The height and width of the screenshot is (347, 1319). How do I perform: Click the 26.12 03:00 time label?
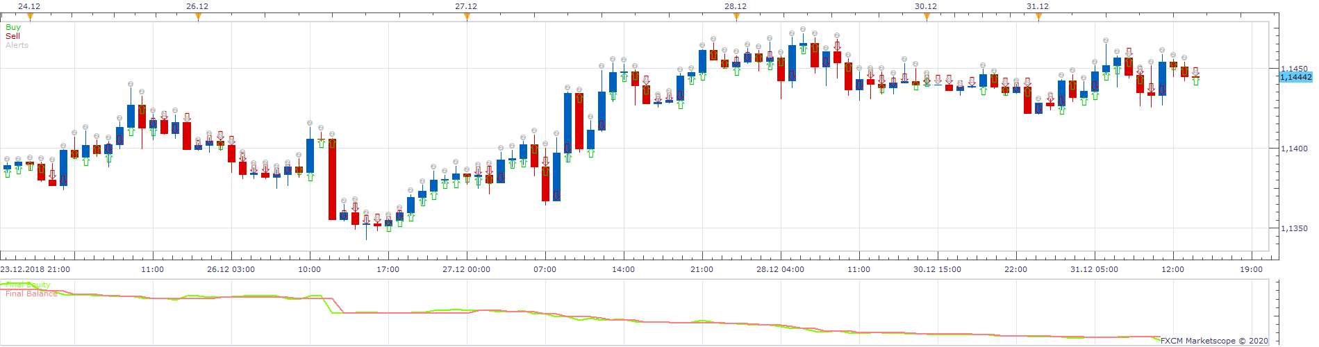tap(231, 269)
